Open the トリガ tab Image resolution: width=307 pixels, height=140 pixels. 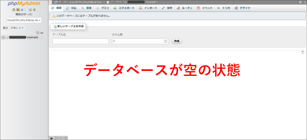[x=224, y=8]
